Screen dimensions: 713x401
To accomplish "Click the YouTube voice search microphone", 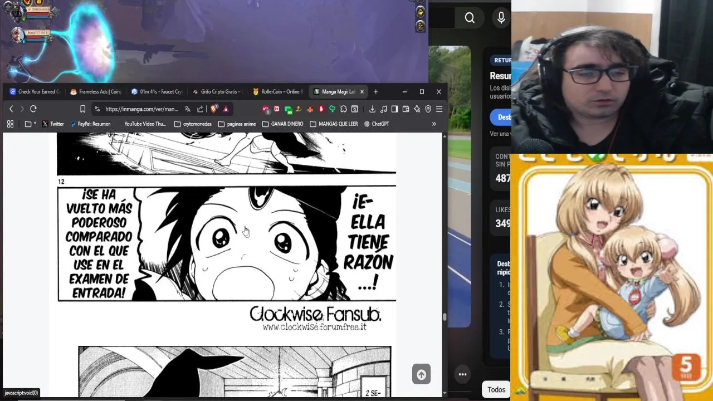I will pos(501,18).
